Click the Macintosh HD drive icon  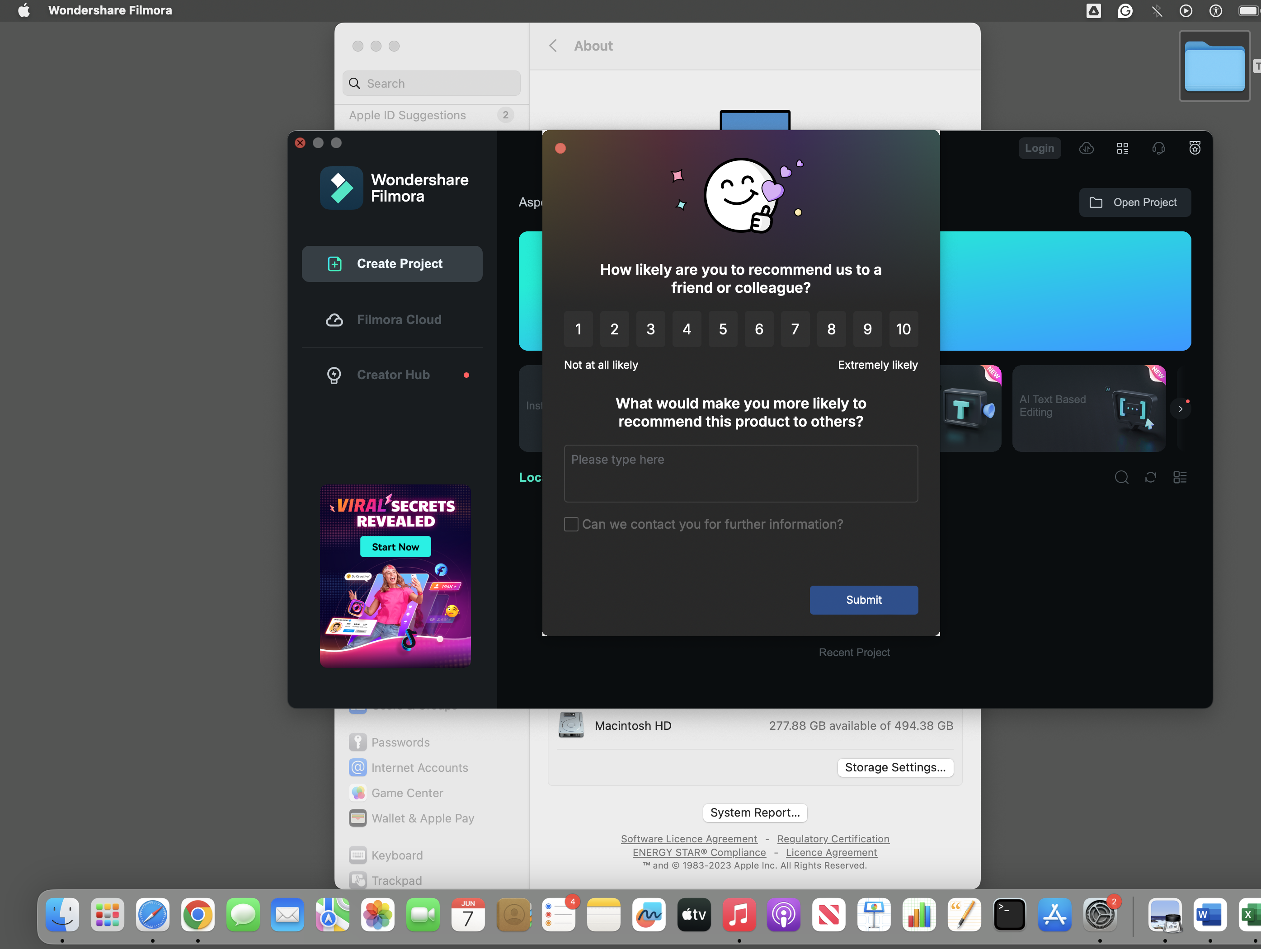(x=571, y=725)
